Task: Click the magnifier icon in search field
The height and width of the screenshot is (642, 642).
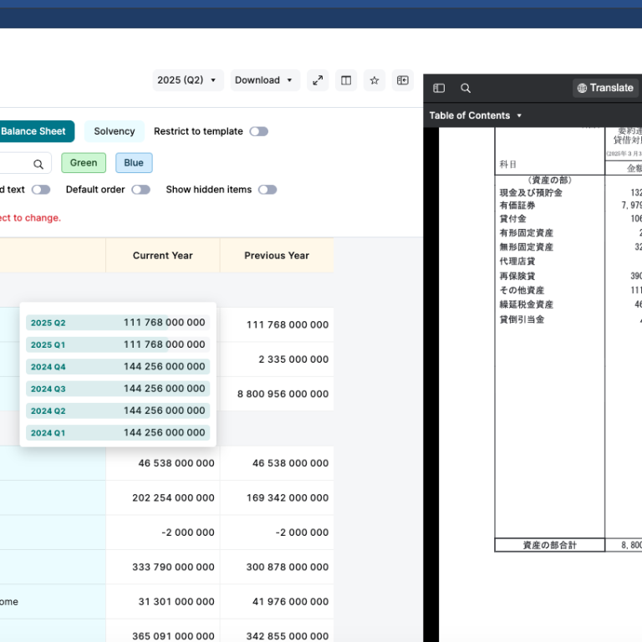Action: point(38,164)
